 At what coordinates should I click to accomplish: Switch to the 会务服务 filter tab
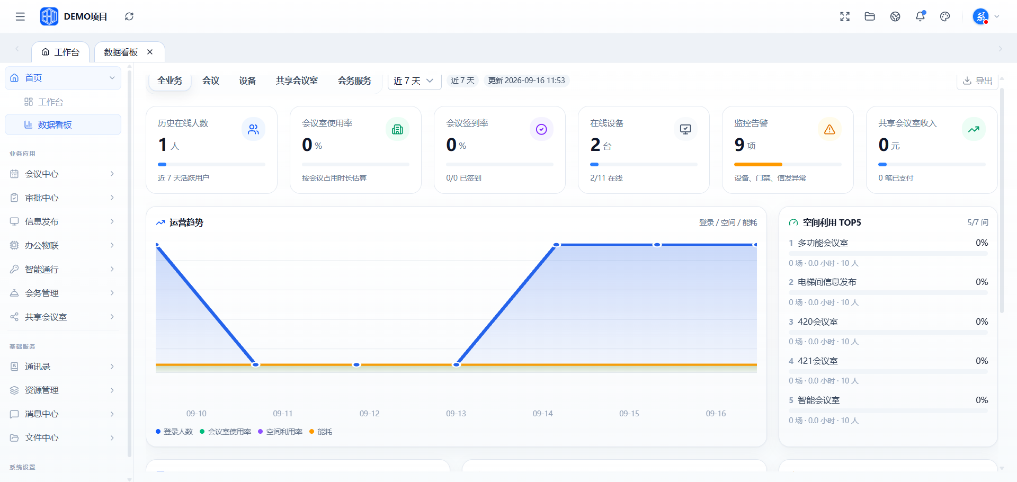(x=354, y=81)
